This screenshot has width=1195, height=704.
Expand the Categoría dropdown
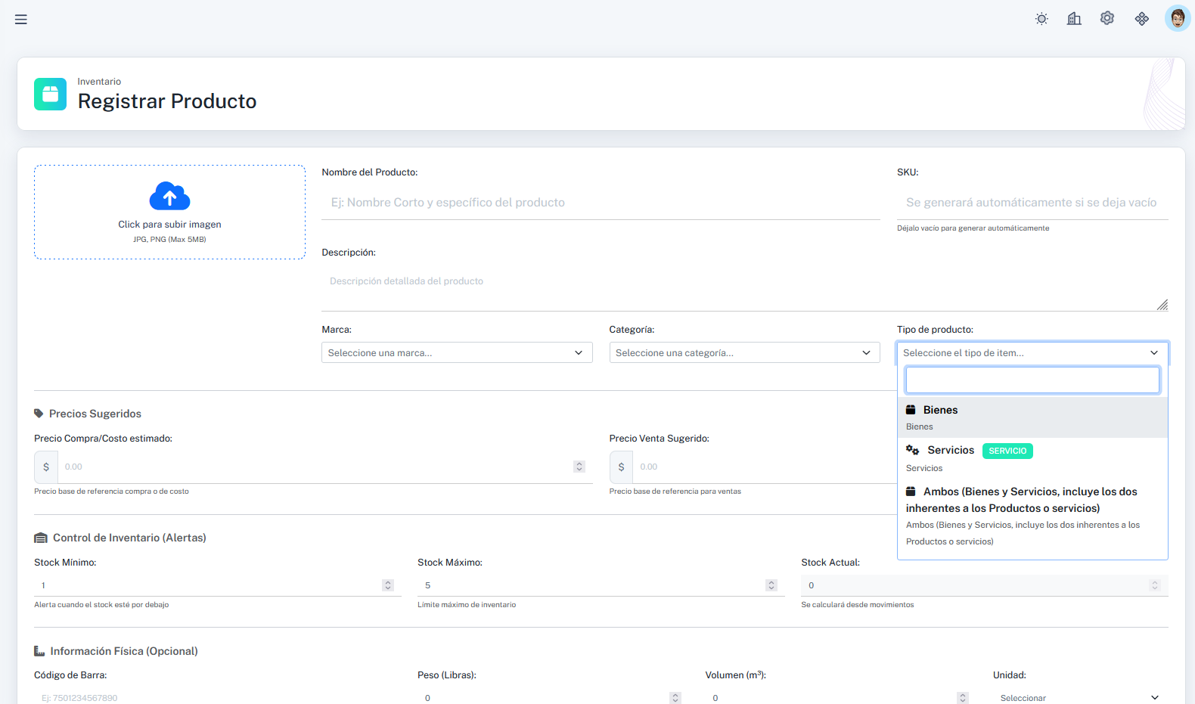coord(744,353)
